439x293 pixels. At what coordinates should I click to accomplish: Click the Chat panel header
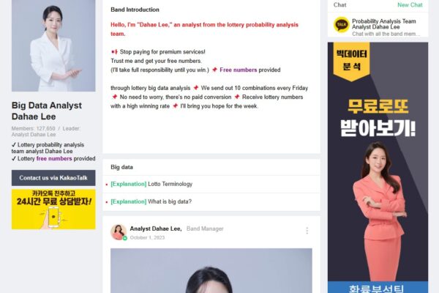click(x=340, y=5)
